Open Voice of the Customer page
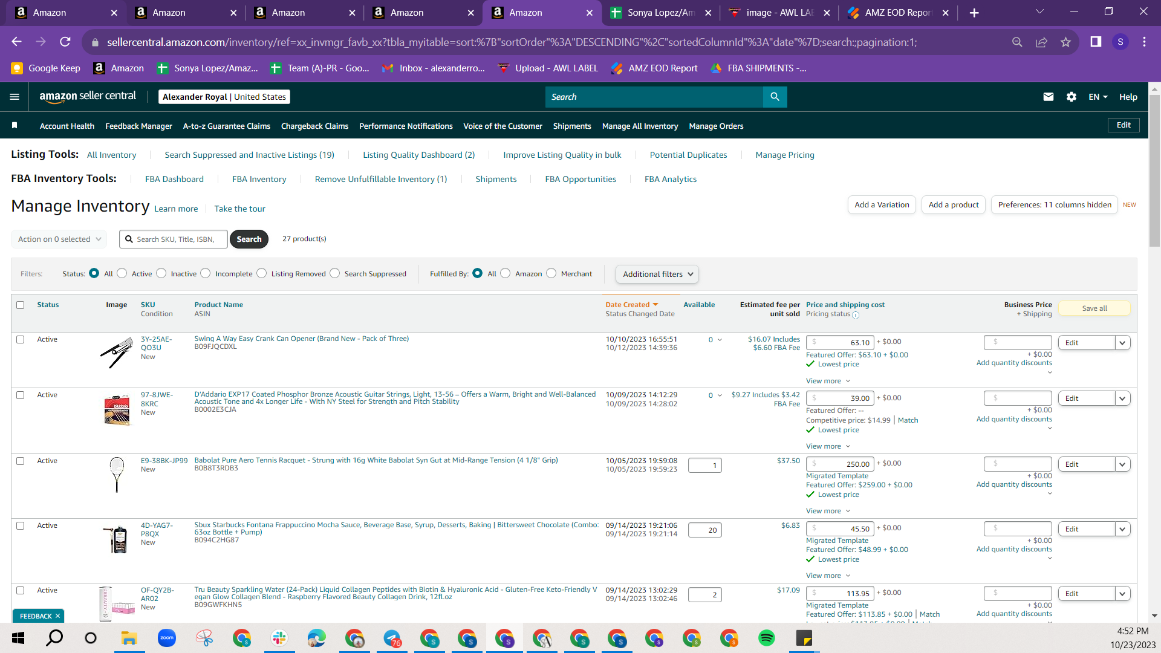 point(502,126)
